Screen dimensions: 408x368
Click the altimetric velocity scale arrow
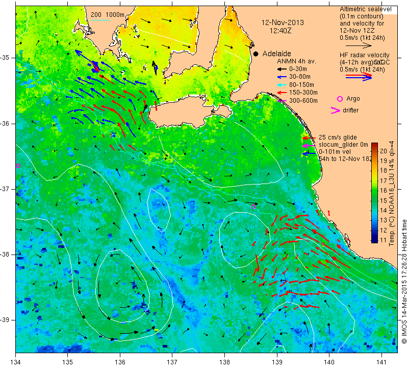point(359,45)
